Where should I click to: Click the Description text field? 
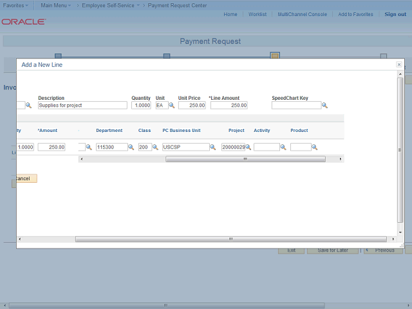pyautogui.click(x=82, y=106)
